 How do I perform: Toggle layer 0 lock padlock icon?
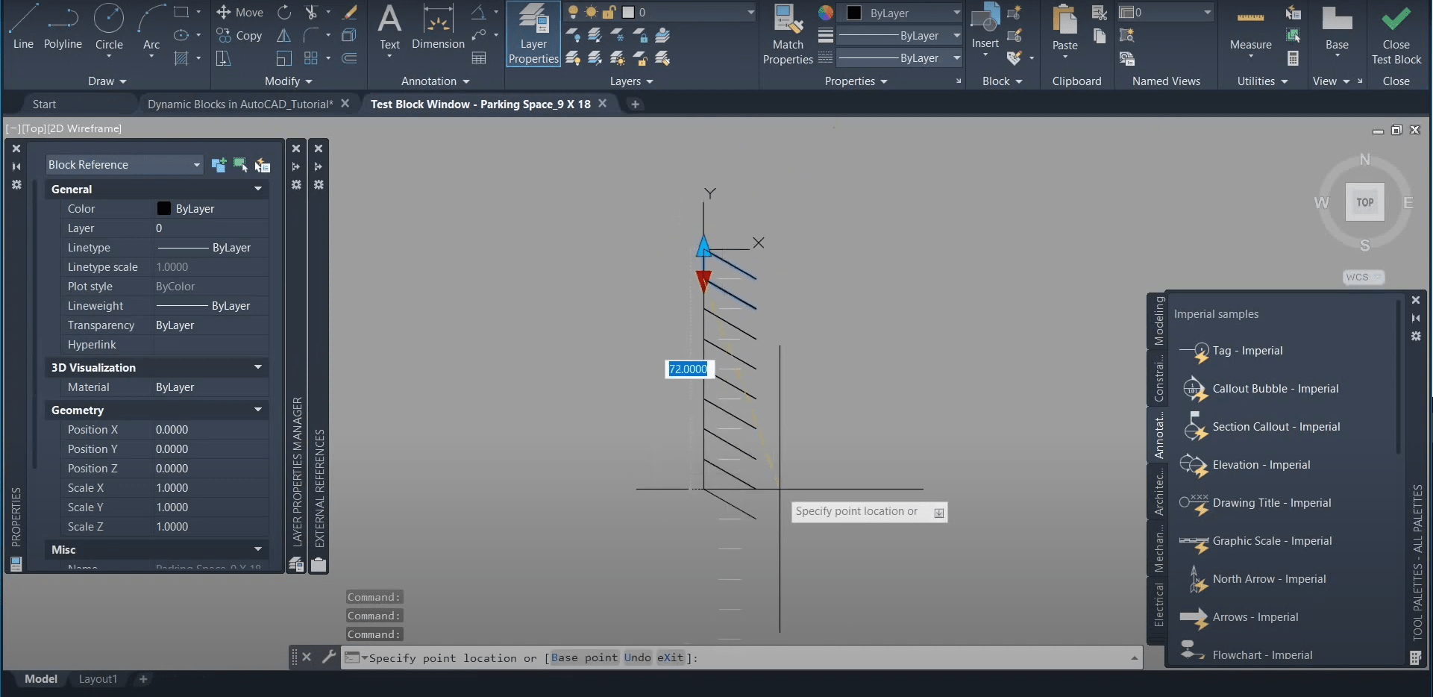[609, 12]
